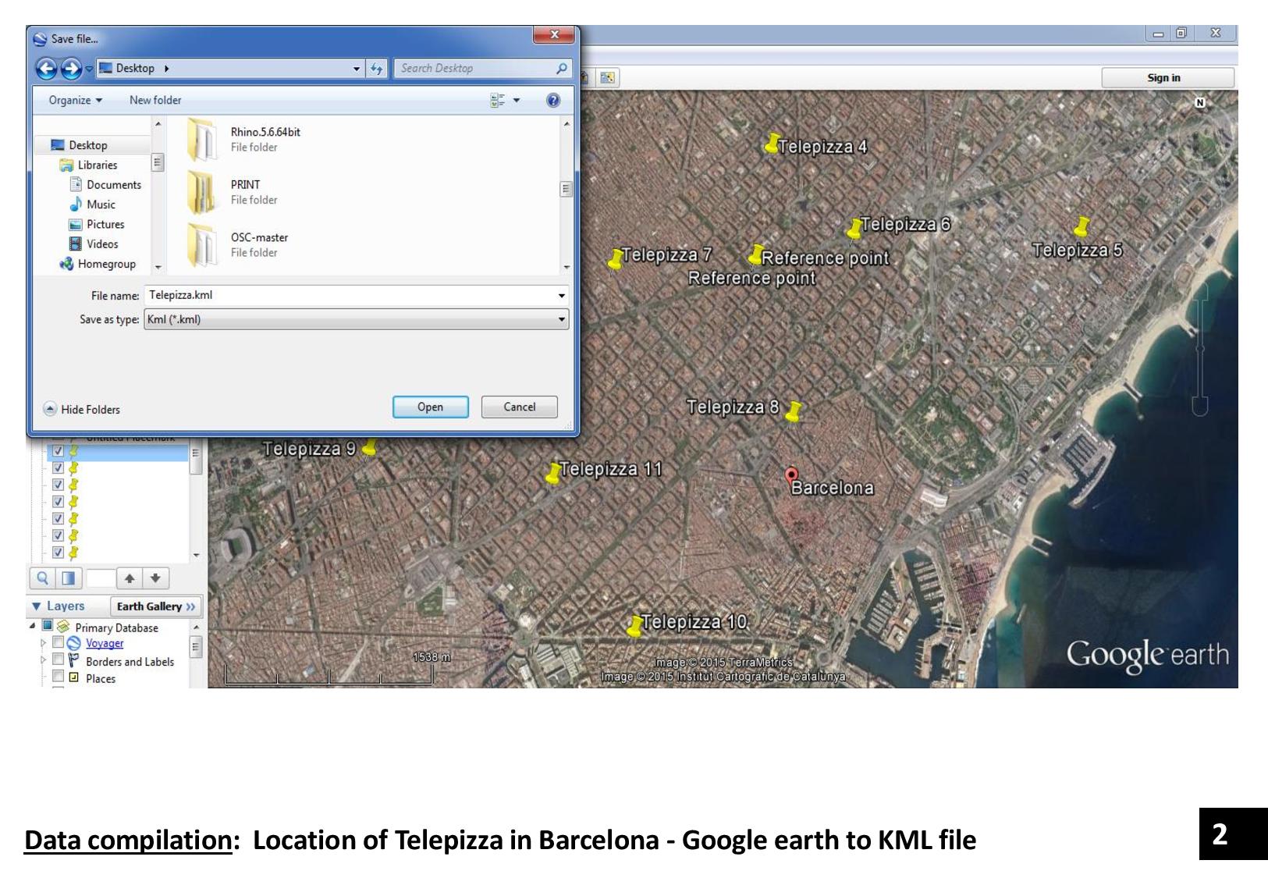The image size is (1268, 878).
Task: Select the search magnifier icon in Places panel
Action: point(42,578)
